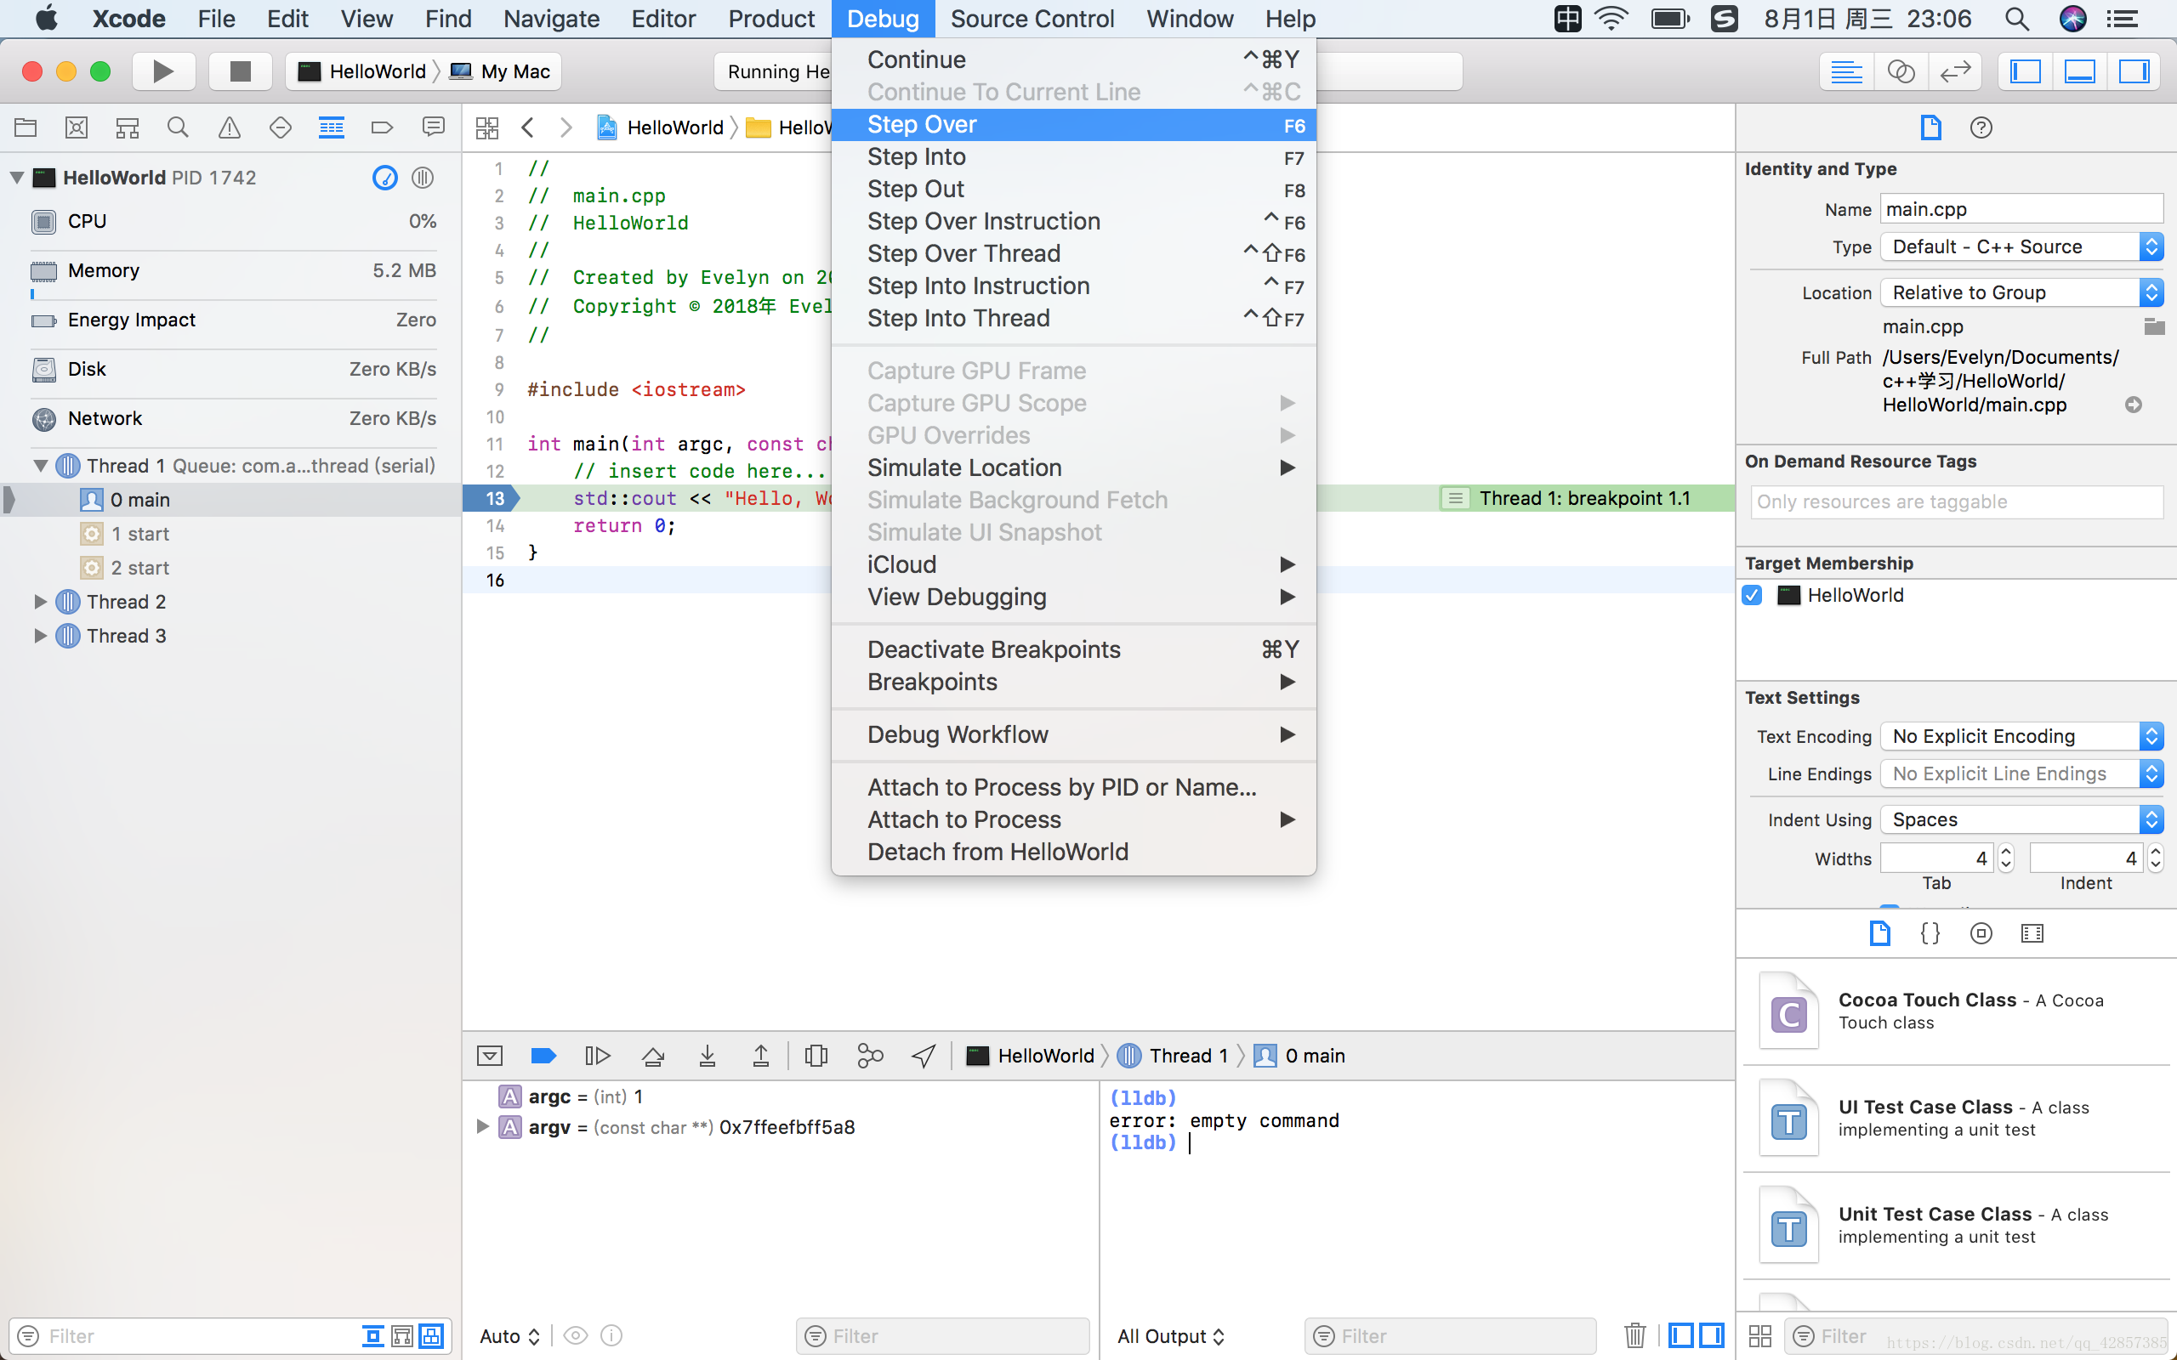Open the Media library icon
Image resolution: width=2177 pixels, height=1360 pixels.
click(2032, 932)
